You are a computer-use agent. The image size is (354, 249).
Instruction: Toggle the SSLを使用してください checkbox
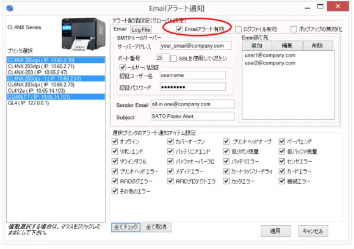[173, 59]
